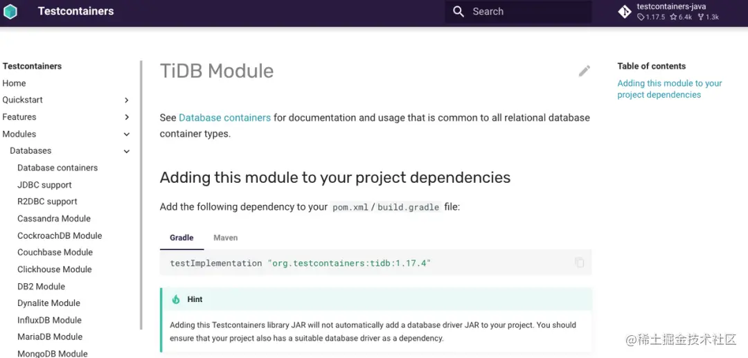Viewport: 748px width, 358px height.
Task: Click the 6.4k stars count
Action: tap(681, 17)
